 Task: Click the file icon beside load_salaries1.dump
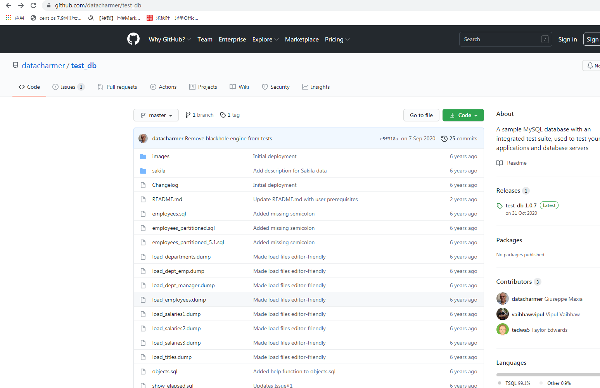(x=143, y=314)
